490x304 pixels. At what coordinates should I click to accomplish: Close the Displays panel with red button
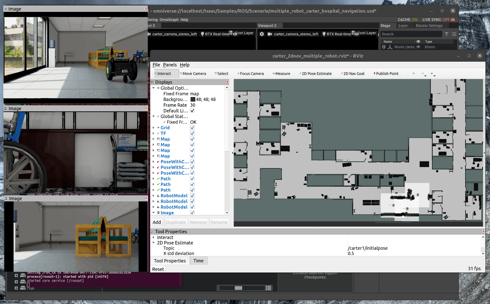pos(227,82)
